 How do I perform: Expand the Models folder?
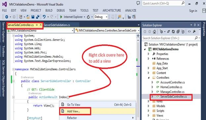click(149, 106)
